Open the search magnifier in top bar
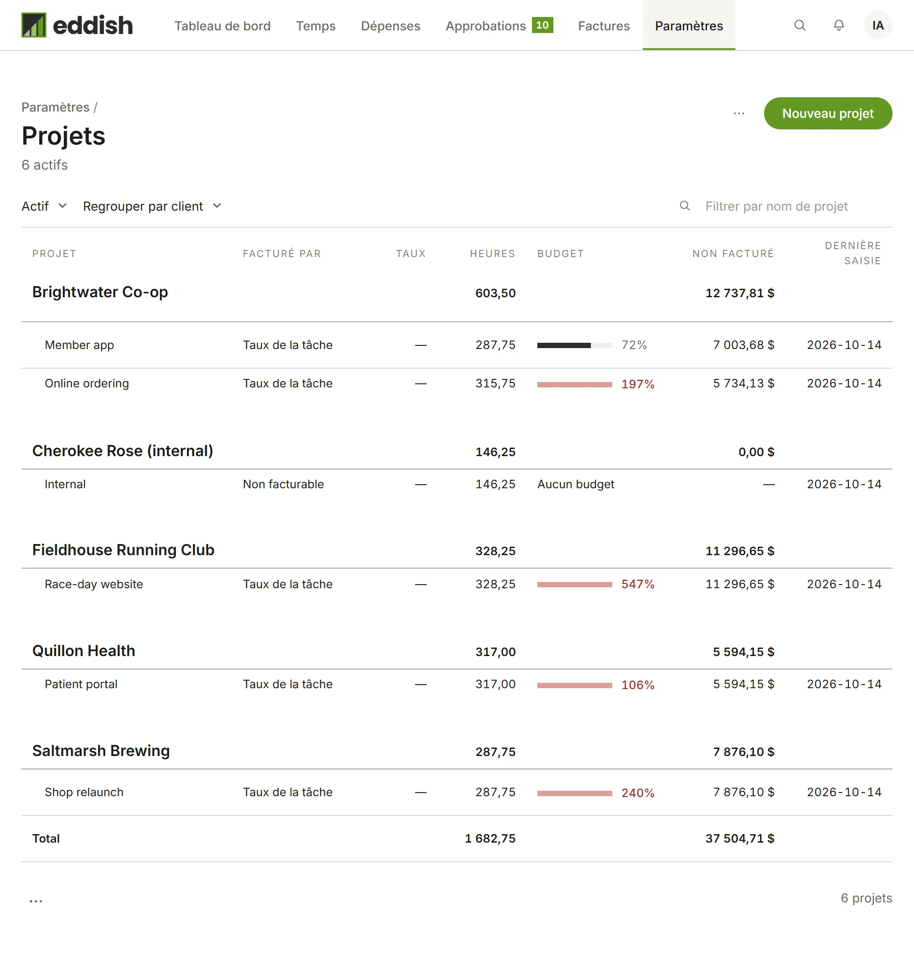Viewport: 914px width, 964px height. click(x=799, y=25)
